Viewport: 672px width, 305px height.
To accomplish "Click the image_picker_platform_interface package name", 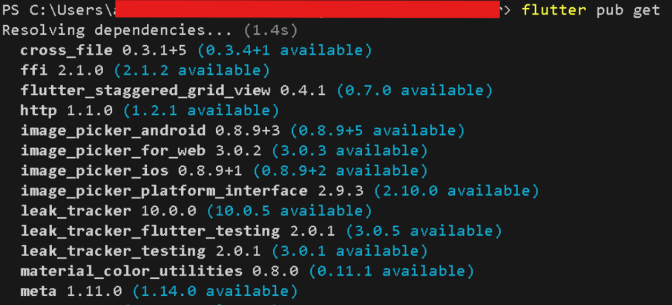I will point(163,191).
